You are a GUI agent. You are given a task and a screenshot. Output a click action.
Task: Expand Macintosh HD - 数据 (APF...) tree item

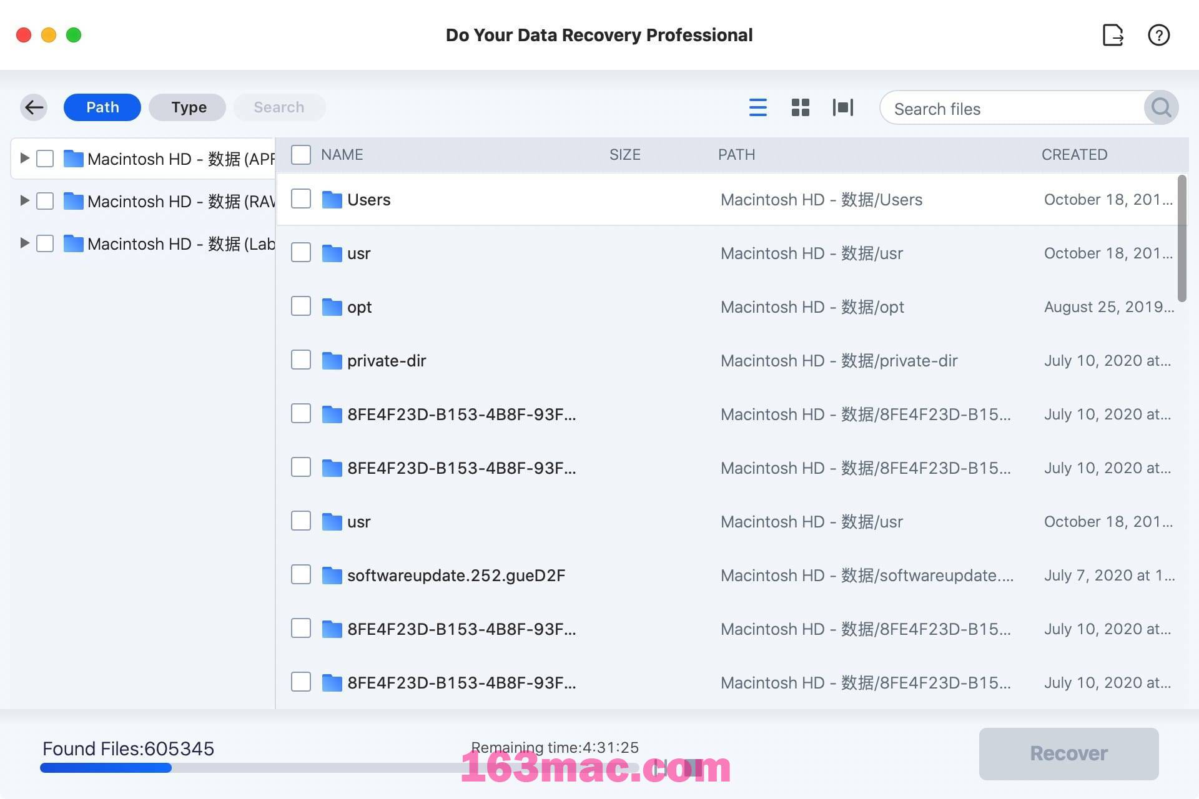[x=21, y=158]
